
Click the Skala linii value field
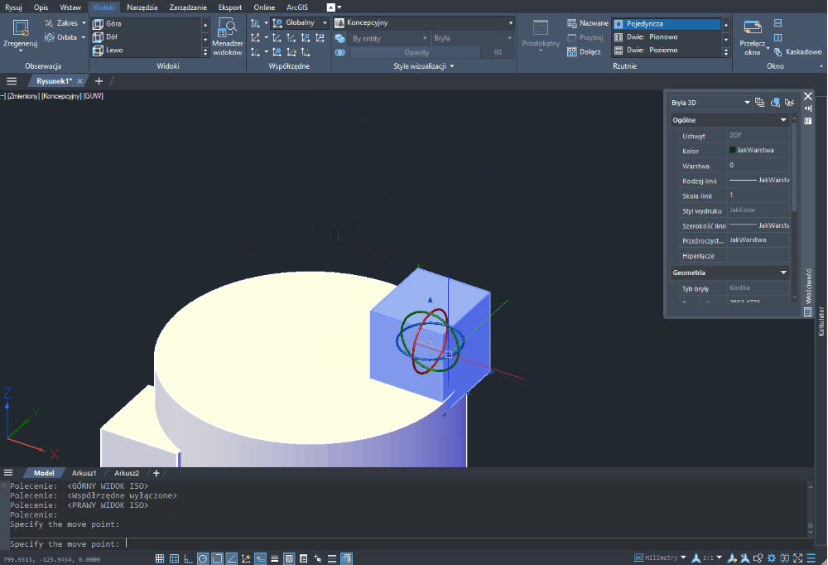(758, 195)
